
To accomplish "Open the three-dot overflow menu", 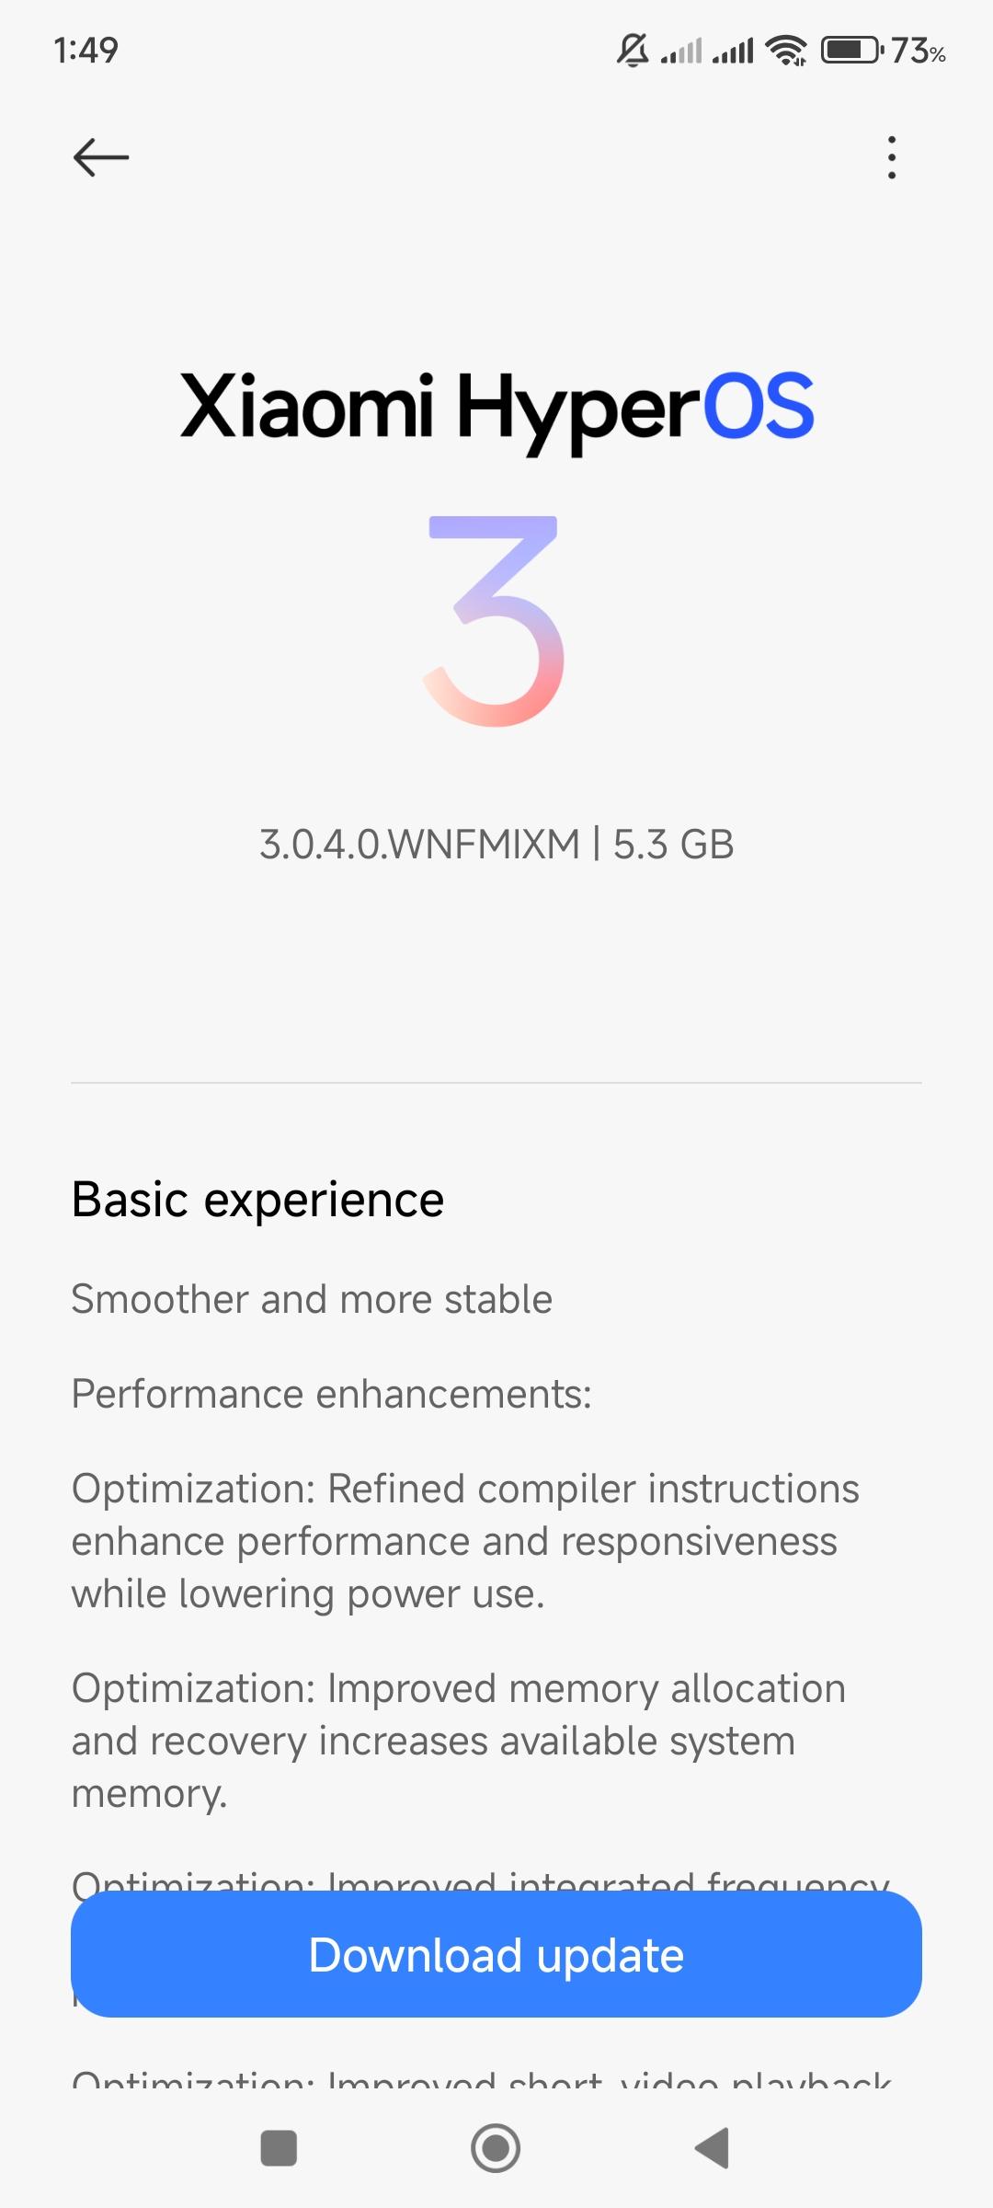I will click(891, 157).
